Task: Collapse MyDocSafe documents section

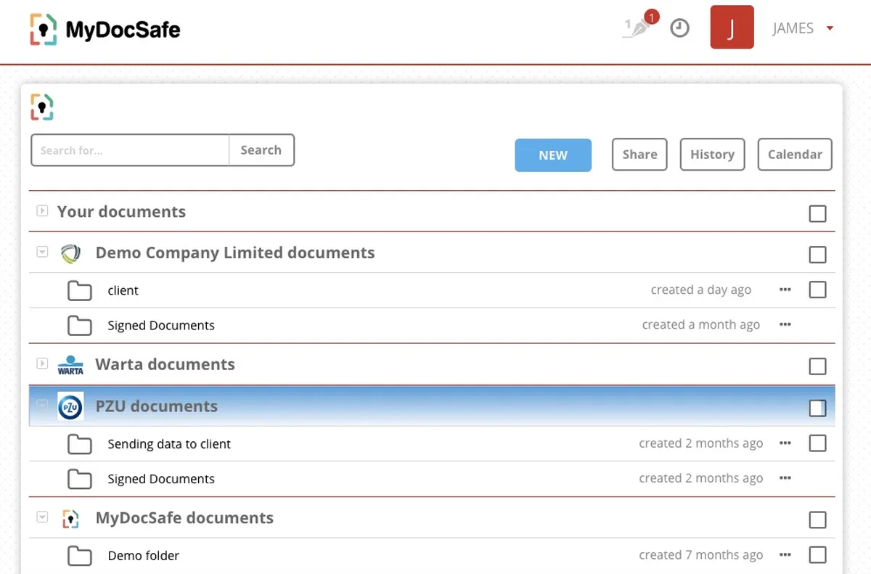Action: tap(42, 517)
